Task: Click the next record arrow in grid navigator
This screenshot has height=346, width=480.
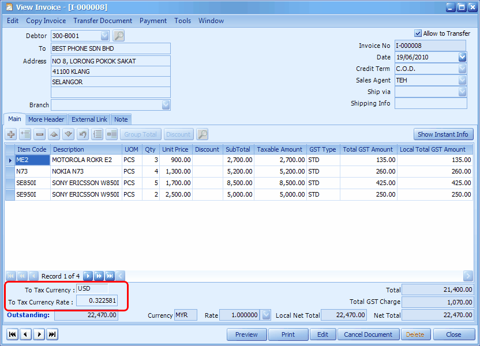Action: pos(88,276)
